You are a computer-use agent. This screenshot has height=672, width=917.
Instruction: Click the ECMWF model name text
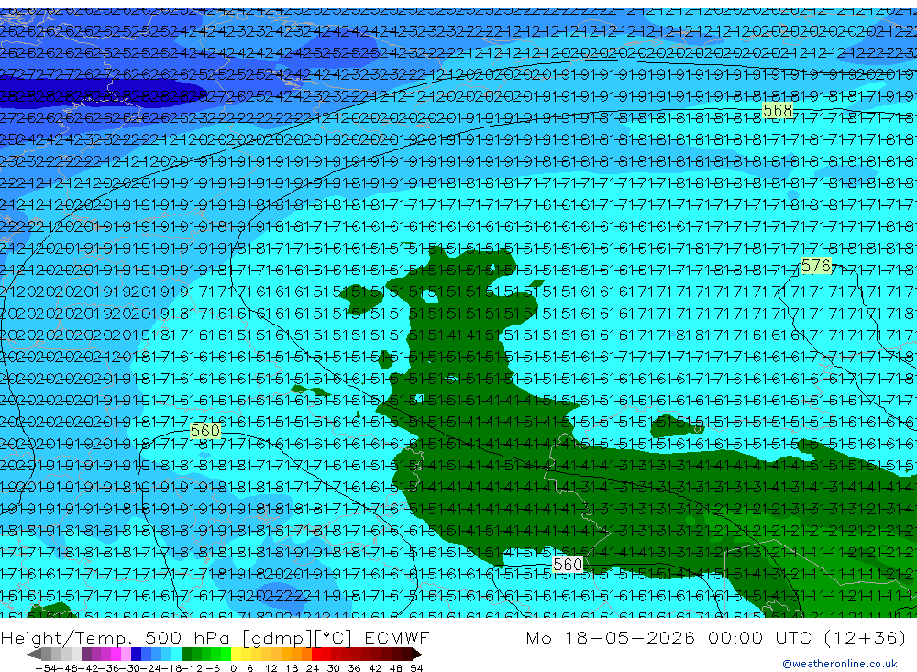point(396,637)
